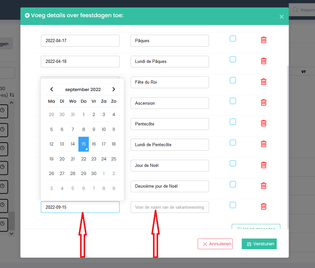The height and width of the screenshot is (268, 315).
Task: Delete the Pentecôte holiday row
Action: coord(263,123)
